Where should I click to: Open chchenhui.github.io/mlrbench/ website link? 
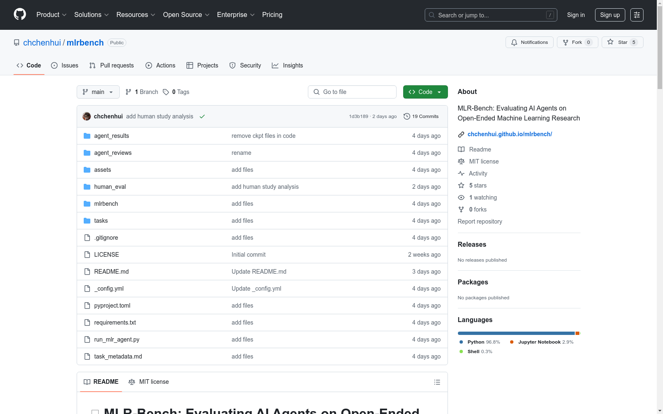pos(510,134)
